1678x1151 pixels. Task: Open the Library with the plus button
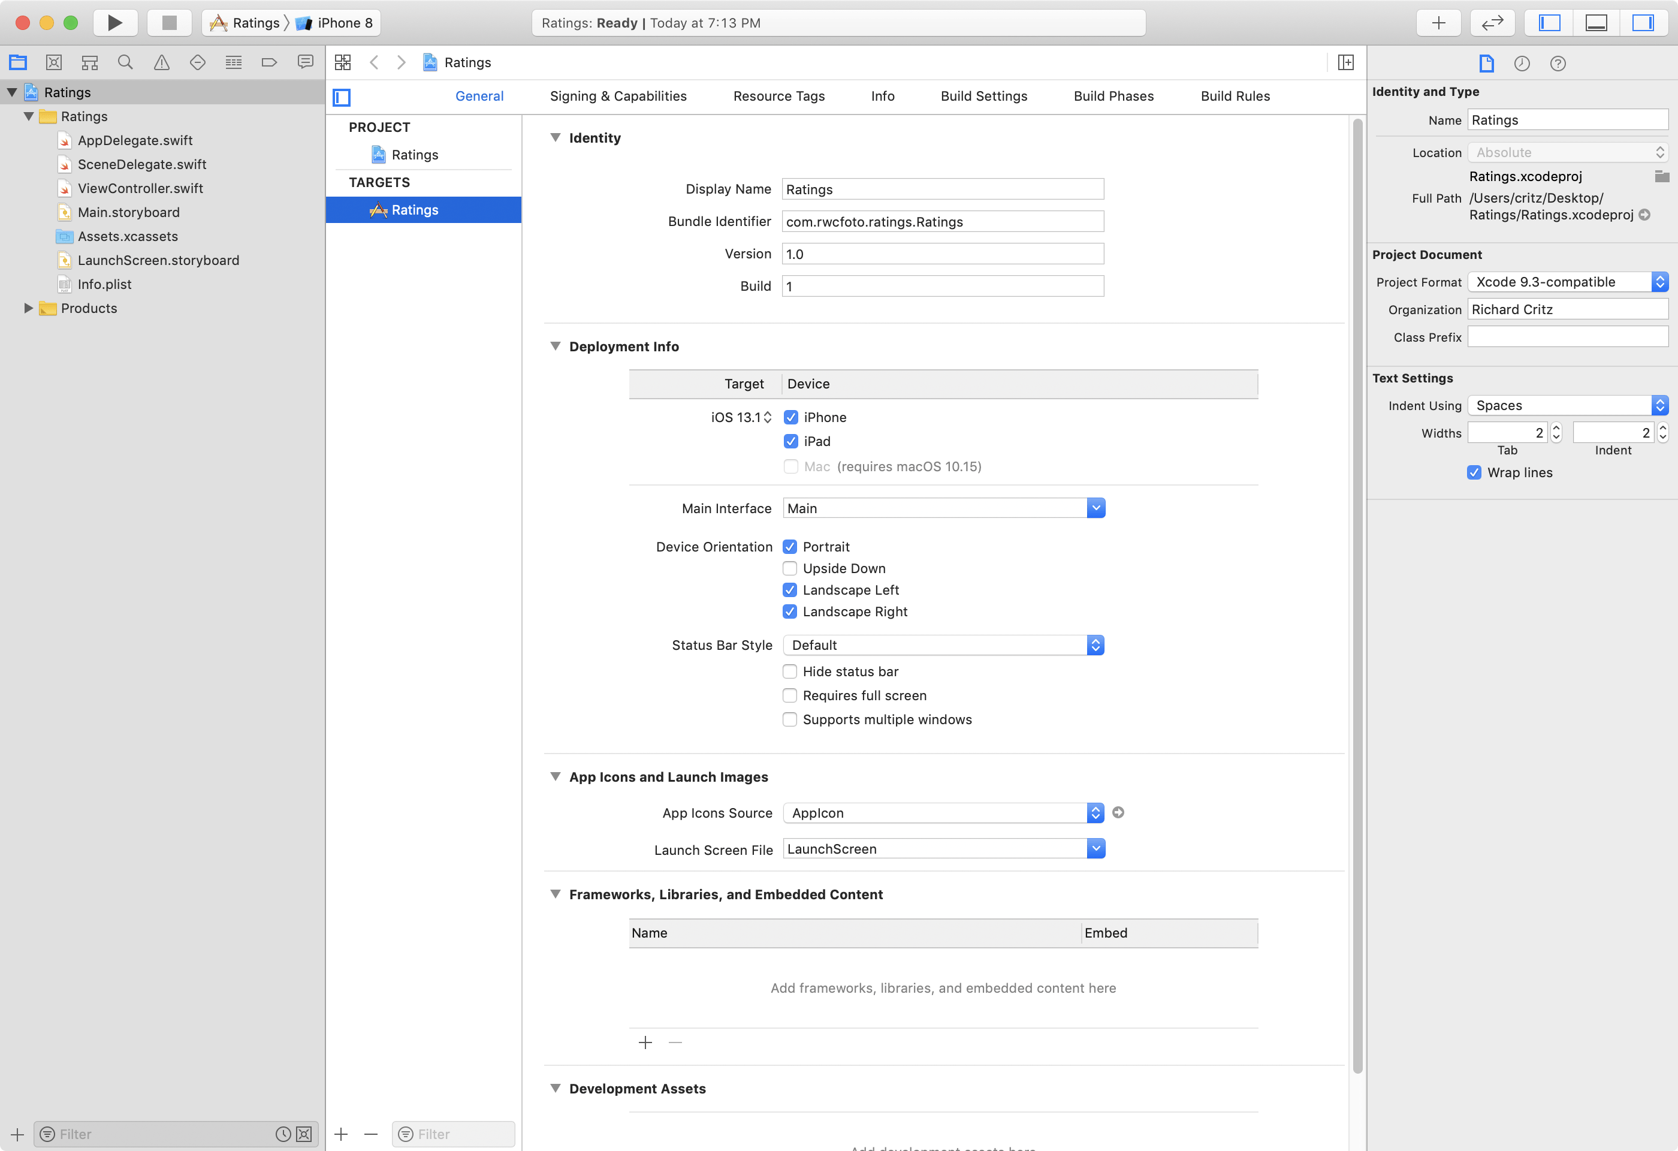1438,22
